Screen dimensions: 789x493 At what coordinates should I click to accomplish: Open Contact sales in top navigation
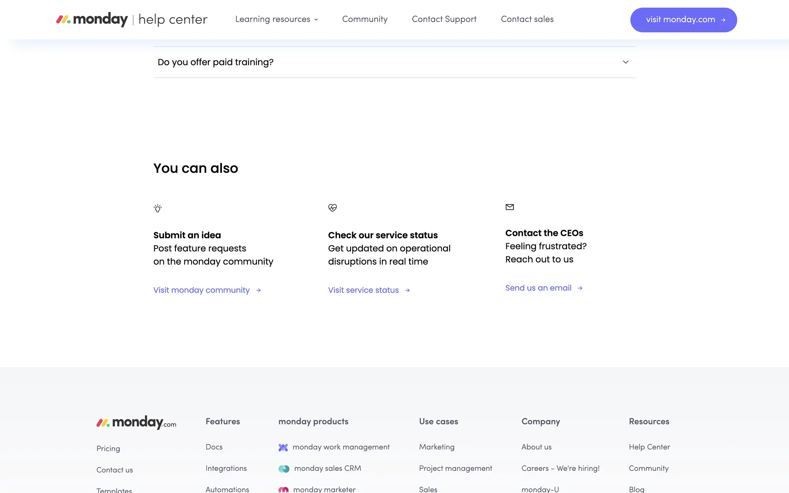coord(527,19)
